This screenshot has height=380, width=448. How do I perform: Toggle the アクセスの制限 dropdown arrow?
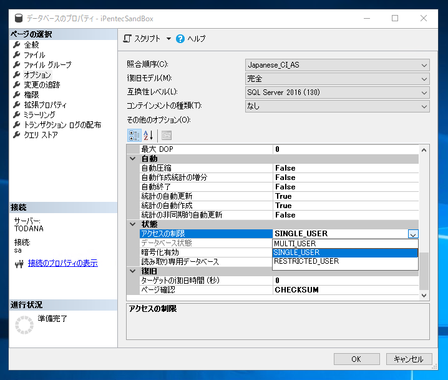click(x=413, y=234)
